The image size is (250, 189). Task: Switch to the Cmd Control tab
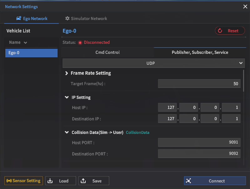tap(107, 52)
